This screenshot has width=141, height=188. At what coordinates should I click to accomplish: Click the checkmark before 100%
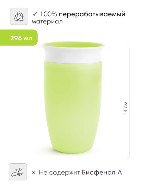[35, 14]
